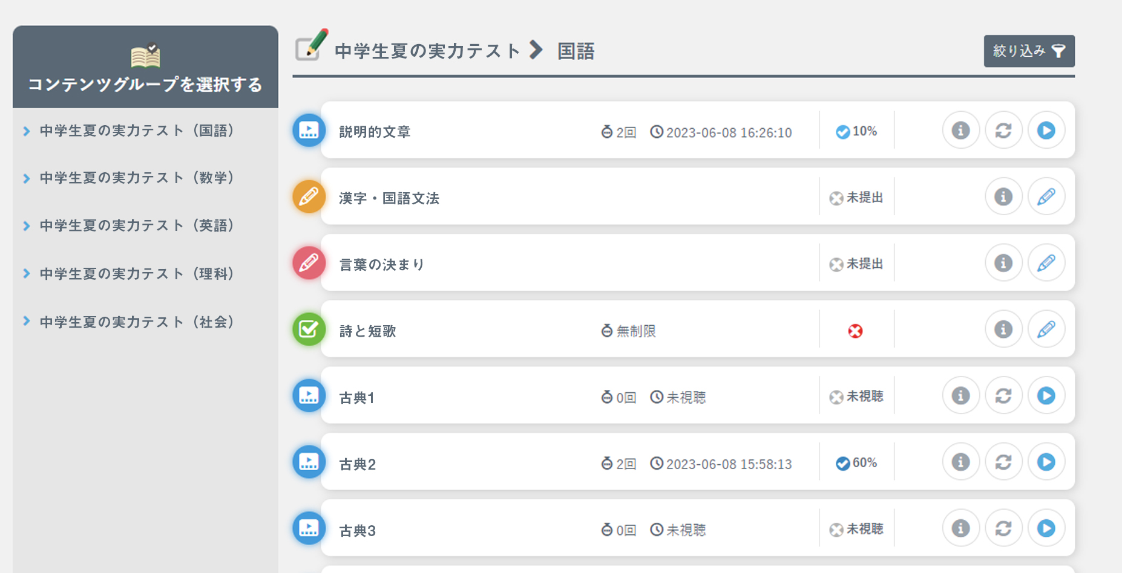1122x573 pixels.
Task: Click the refresh icon for 説明的文章
Action: point(1003,131)
